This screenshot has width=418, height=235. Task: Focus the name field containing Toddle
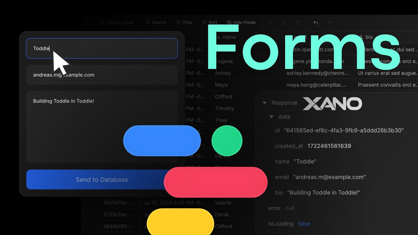pos(102,48)
